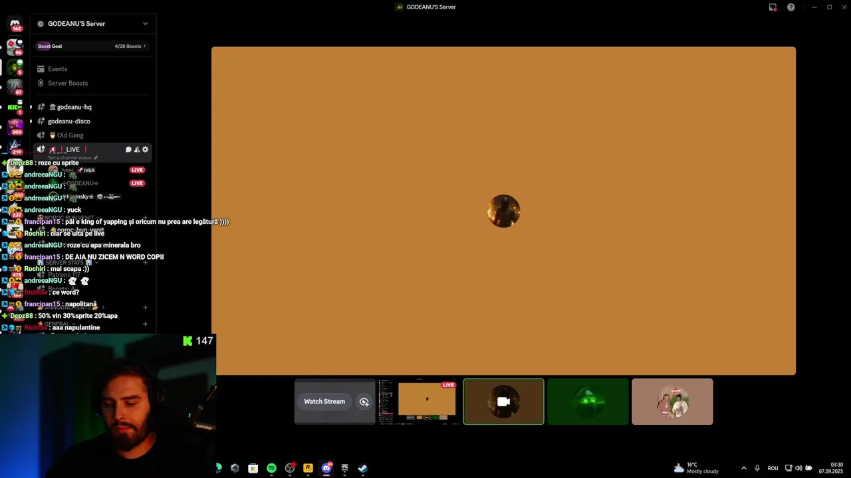This screenshot has width=851, height=478.
Task: Open the weather widget Mostly cloudy
Action: [696, 468]
